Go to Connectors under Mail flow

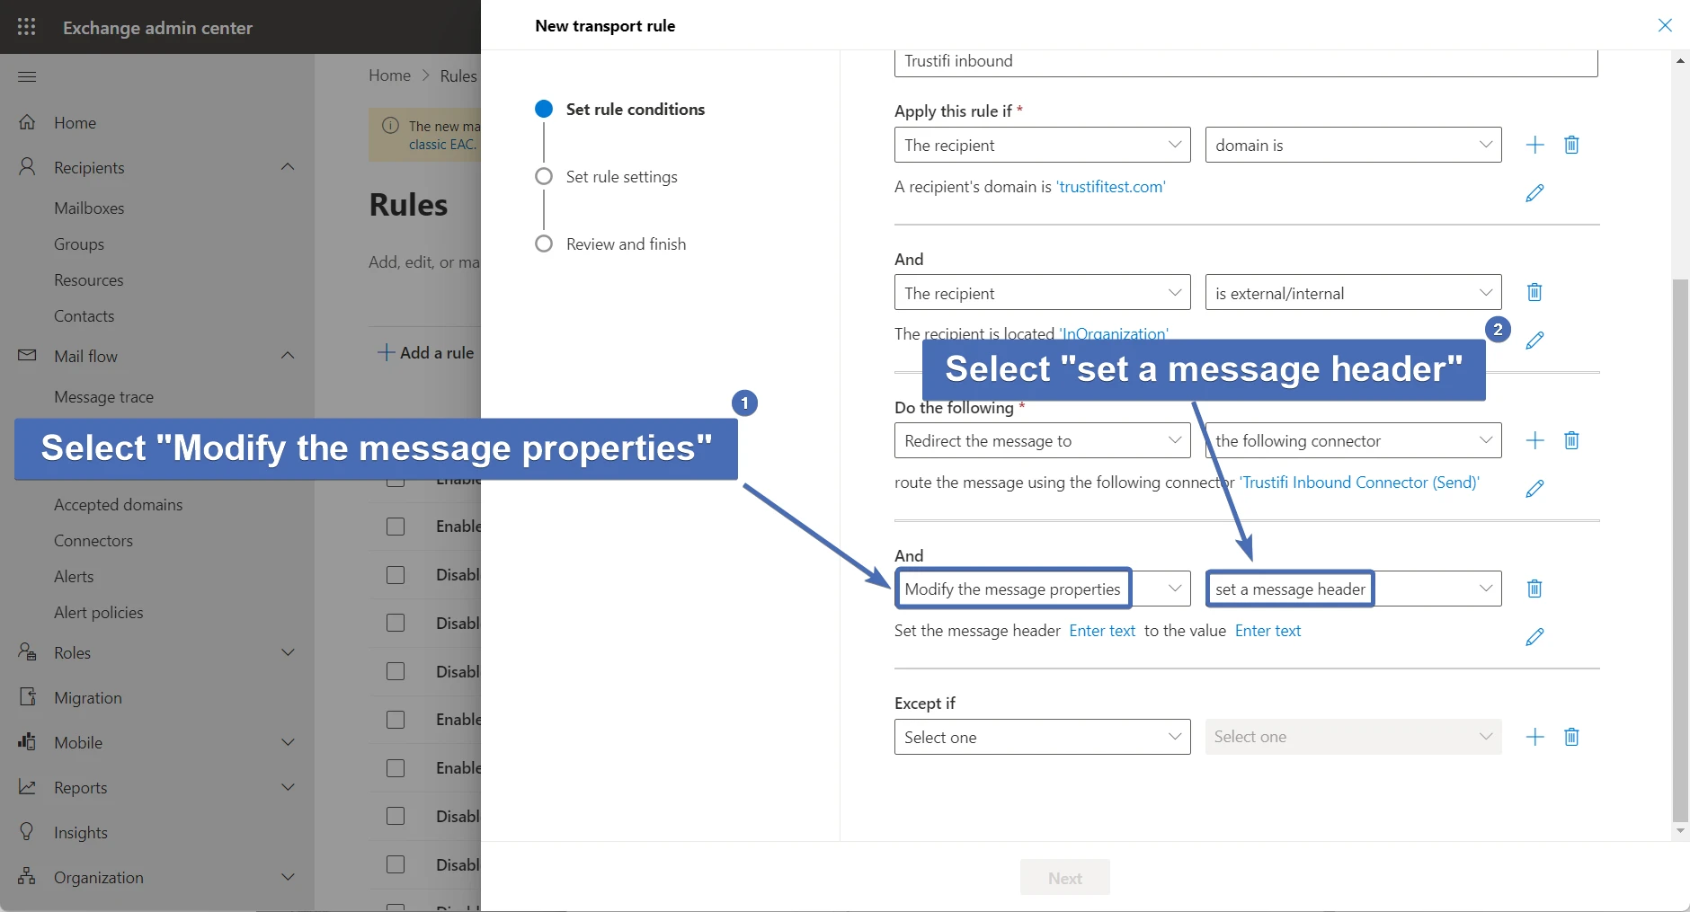93,540
